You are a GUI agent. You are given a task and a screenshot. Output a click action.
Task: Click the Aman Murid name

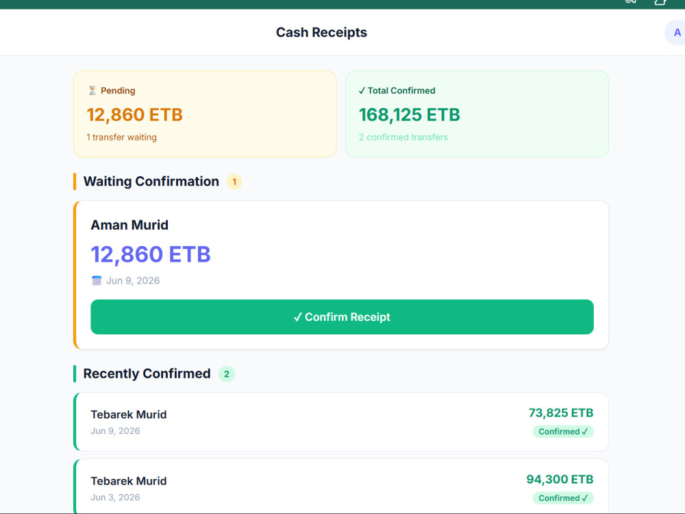tap(129, 225)
